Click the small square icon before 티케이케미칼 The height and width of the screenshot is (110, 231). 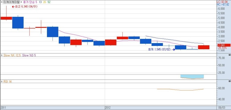pos(2,2)
